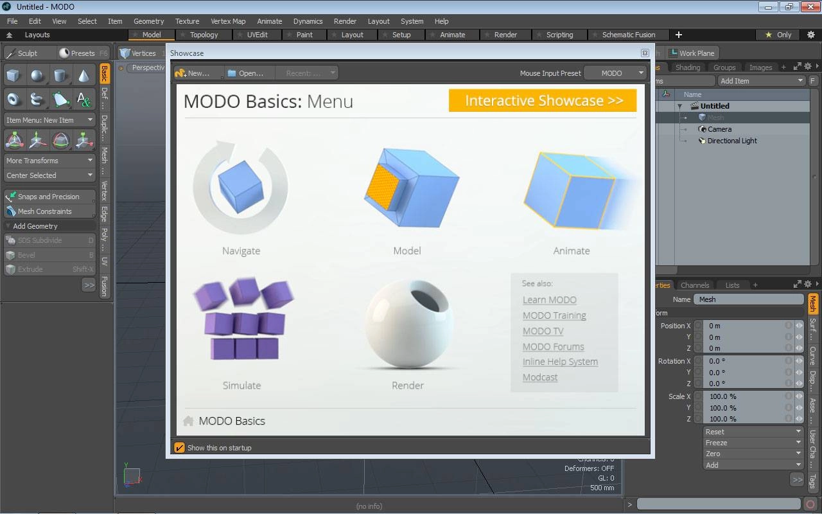Open the Geometry menu
This screenshot has width=822, height=514.
tap(148, 21)
